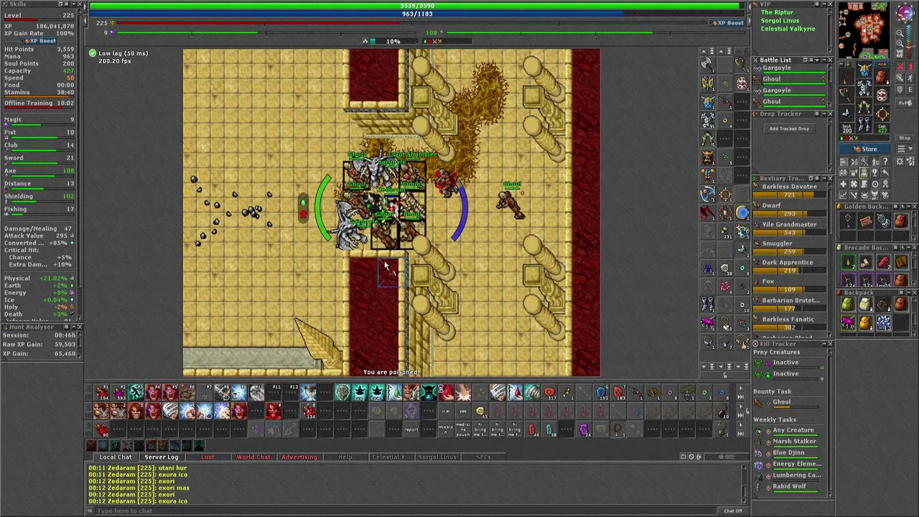
Task: Click the blue mana bar showing 963/1183
Action: point(416,14)
